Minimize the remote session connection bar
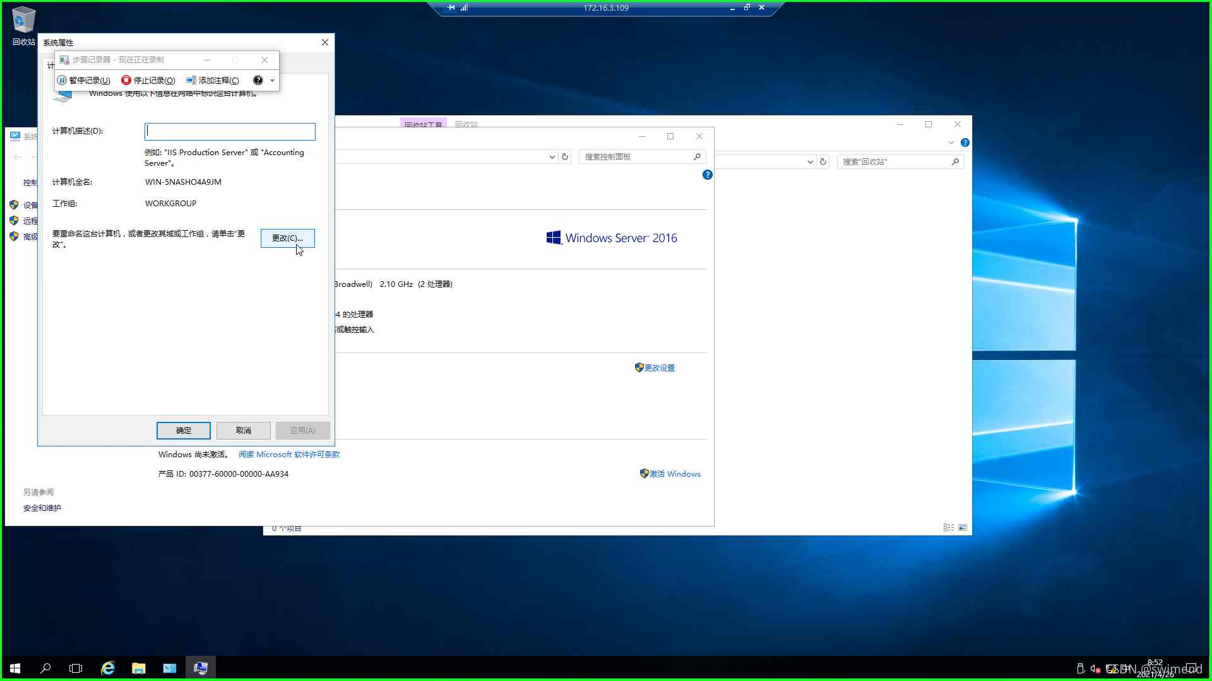This screenshot has width=1212, height=681. [x=732, y=8]
